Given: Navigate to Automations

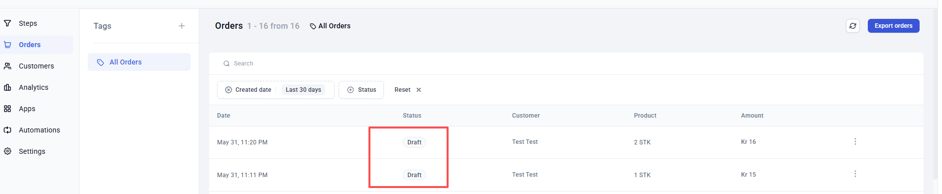Looking at the screenshot, I should (39, 130).
